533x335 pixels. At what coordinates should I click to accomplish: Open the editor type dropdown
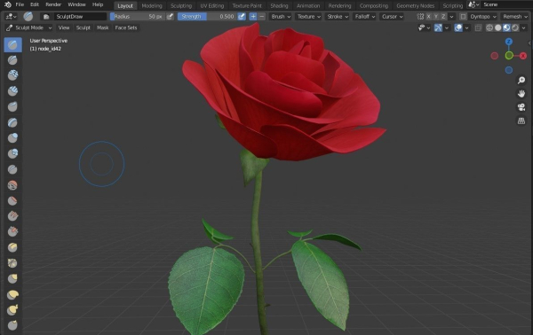[11, 17]
